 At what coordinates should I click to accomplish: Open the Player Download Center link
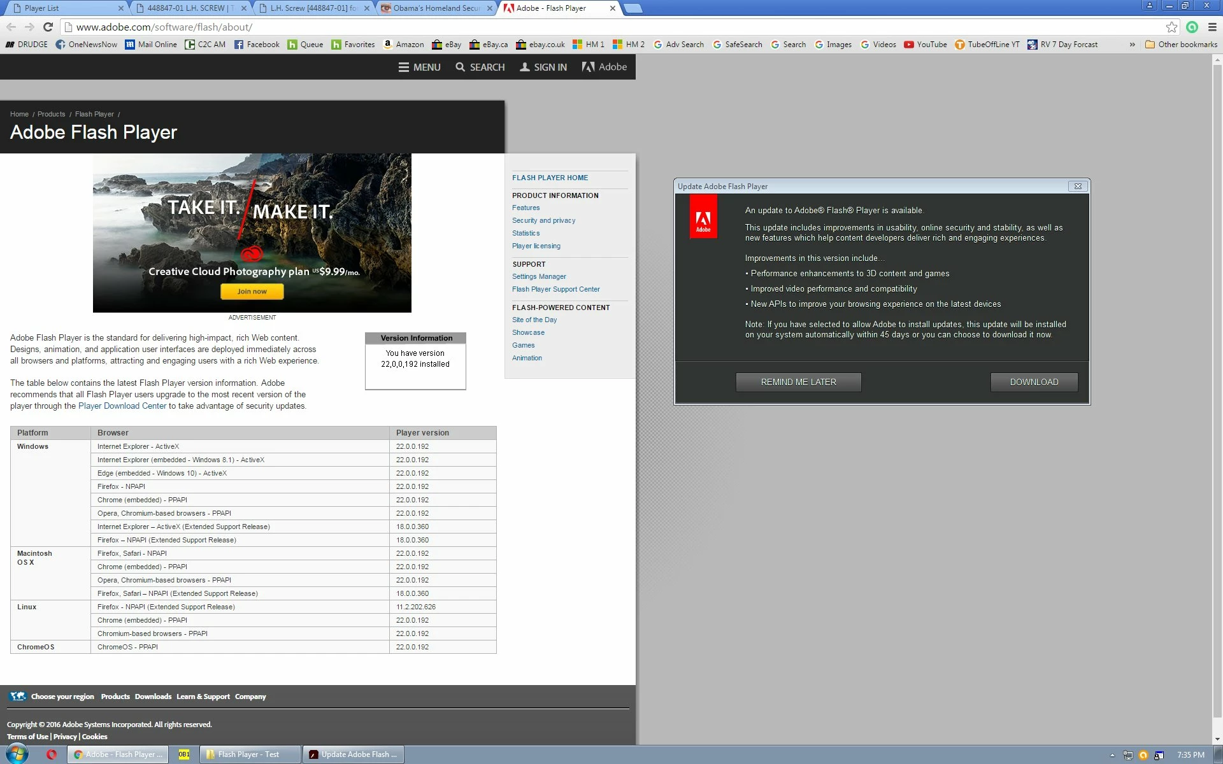pos(122,406)
